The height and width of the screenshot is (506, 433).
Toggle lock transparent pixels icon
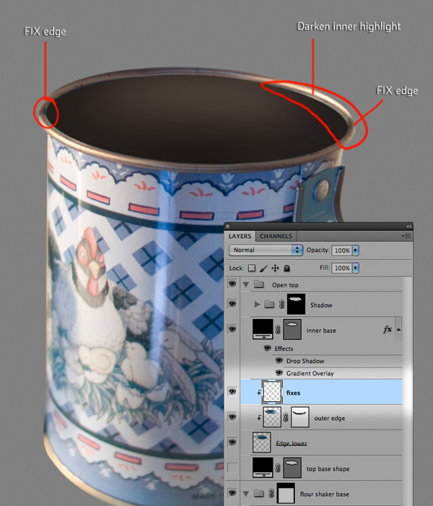coord(252,269)
